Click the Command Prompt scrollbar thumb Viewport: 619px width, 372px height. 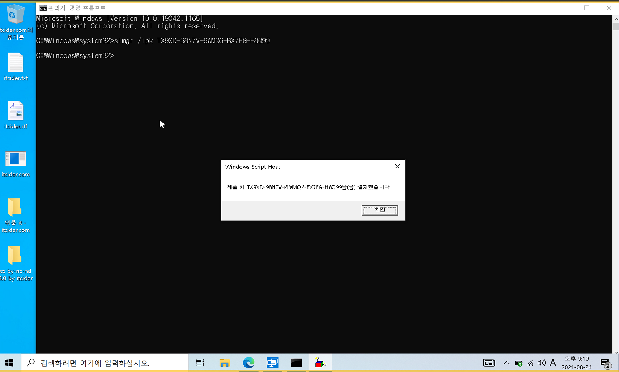click(x=616, y=26)
